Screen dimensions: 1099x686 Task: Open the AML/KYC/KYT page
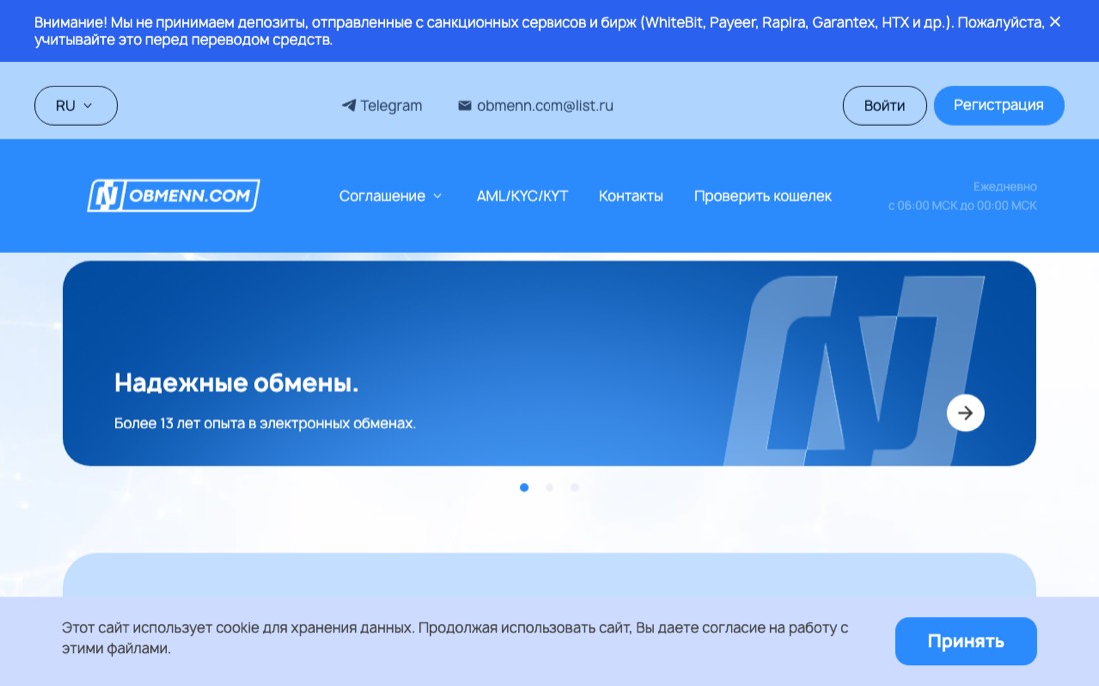tap(523, 196)
